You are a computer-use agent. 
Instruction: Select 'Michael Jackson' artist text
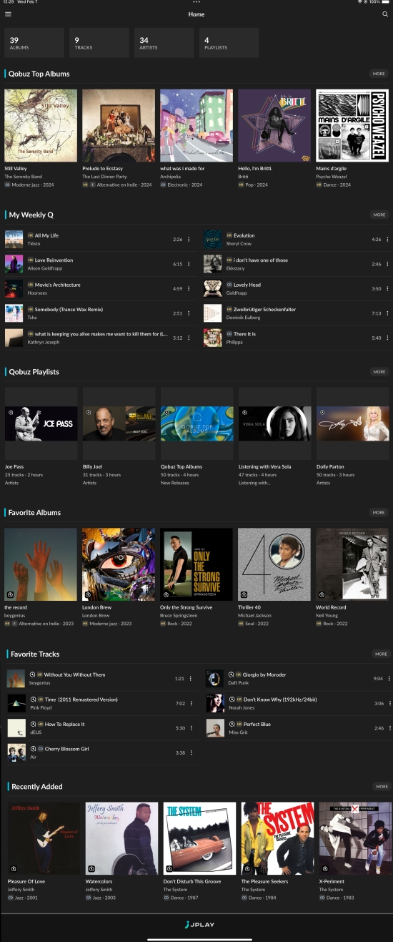(x=254, y=616)
